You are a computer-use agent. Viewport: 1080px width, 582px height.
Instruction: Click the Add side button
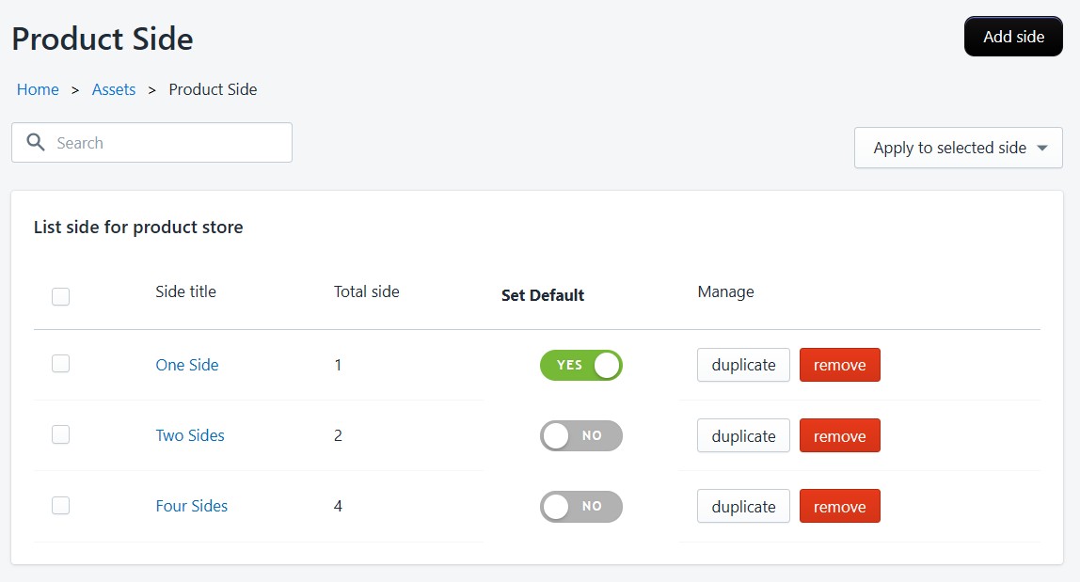(x=1013, y=36)
